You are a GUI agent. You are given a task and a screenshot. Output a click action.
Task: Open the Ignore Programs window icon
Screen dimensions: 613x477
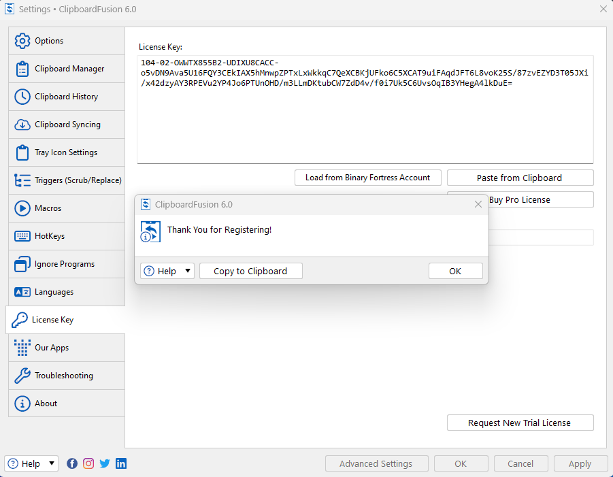coord(22,264)
